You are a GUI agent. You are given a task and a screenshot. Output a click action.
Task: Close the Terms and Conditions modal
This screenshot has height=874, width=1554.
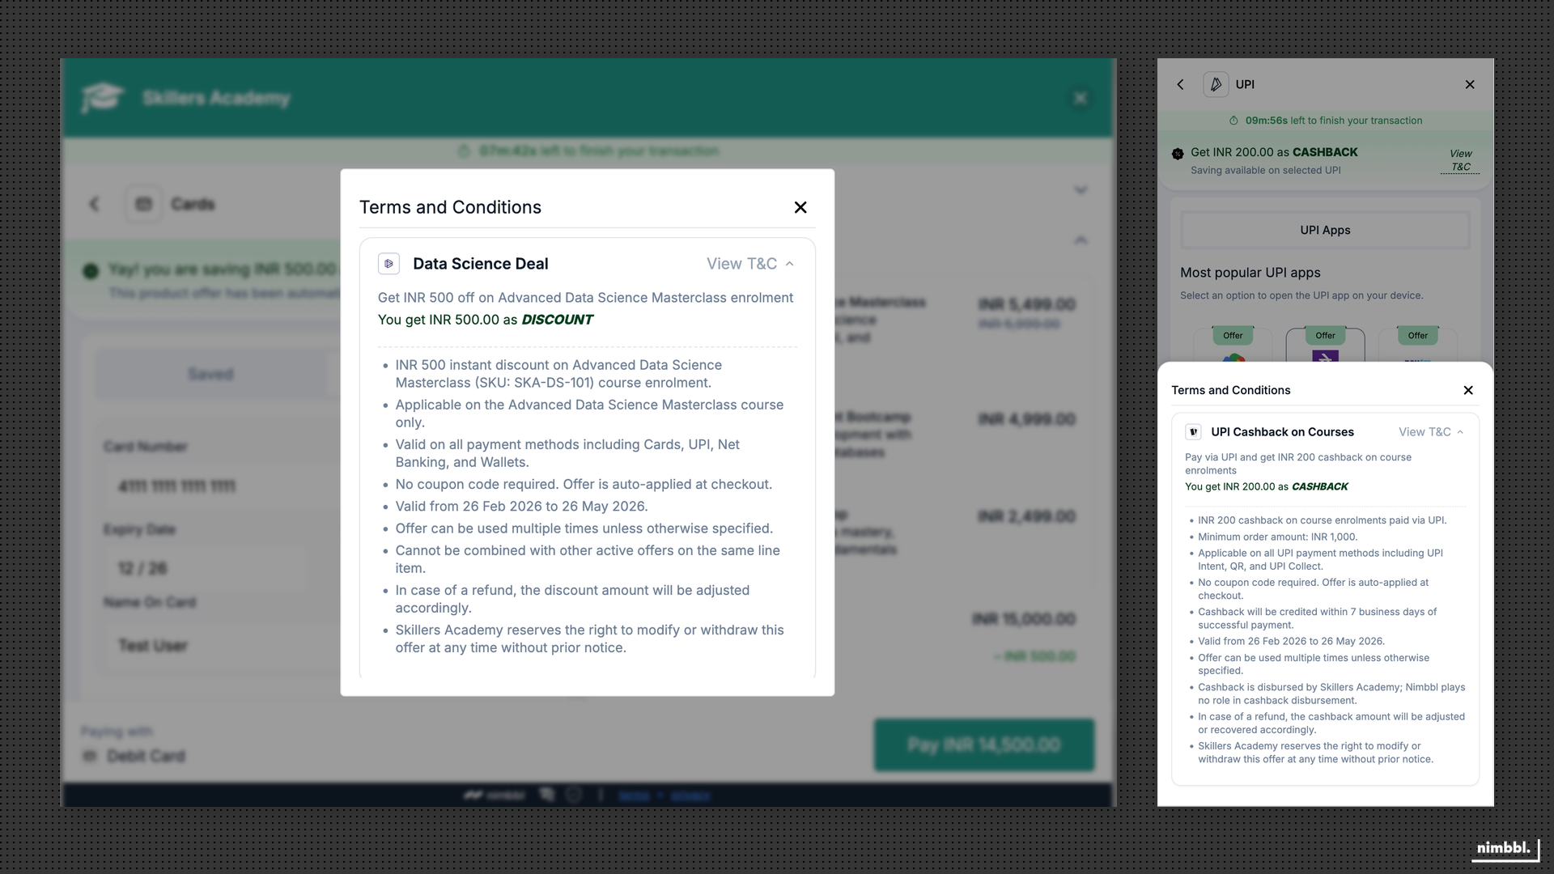pos(800,207)
